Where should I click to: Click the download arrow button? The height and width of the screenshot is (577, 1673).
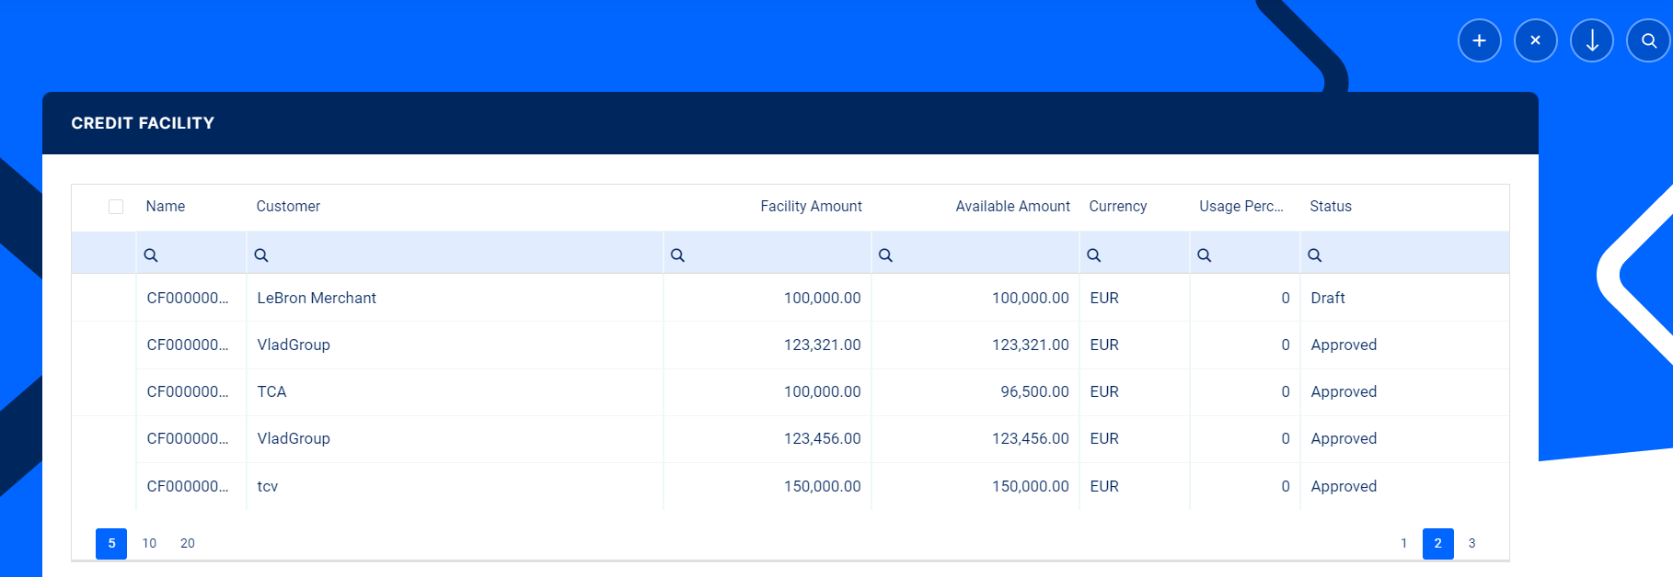(x=1591, y=40)
